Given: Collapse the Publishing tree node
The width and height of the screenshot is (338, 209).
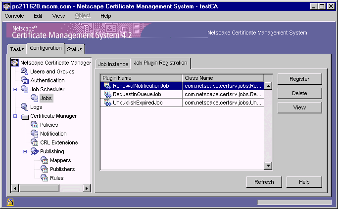Looking at the screenshot, I should (x=25, y=151).
